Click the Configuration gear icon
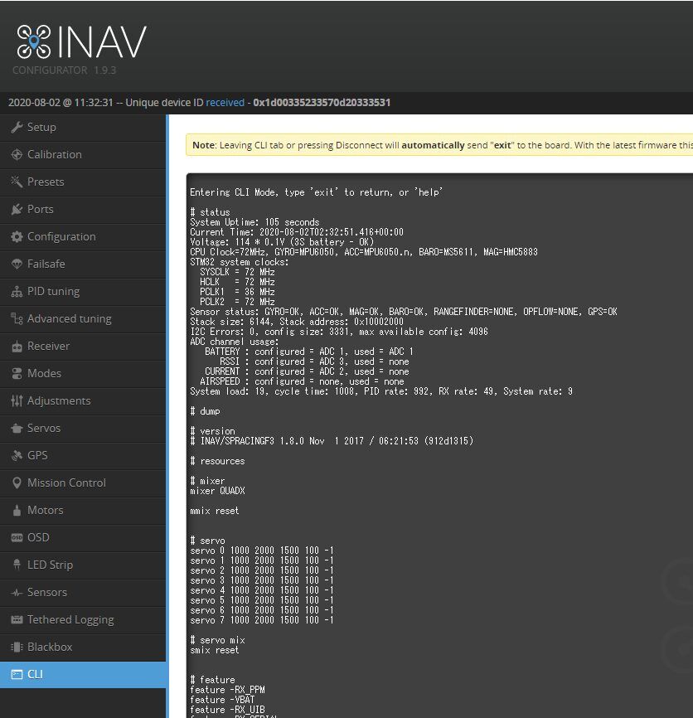This screenshot has width=693, height=718. 17,237
